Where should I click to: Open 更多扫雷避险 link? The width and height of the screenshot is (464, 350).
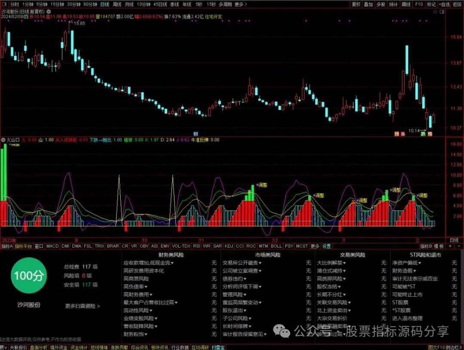click(x=82, y=306)
